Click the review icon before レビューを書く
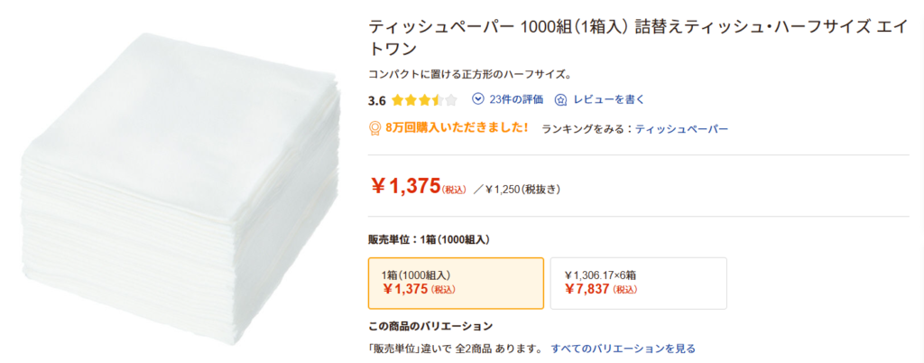924x363 pixels. click(560, 100)
